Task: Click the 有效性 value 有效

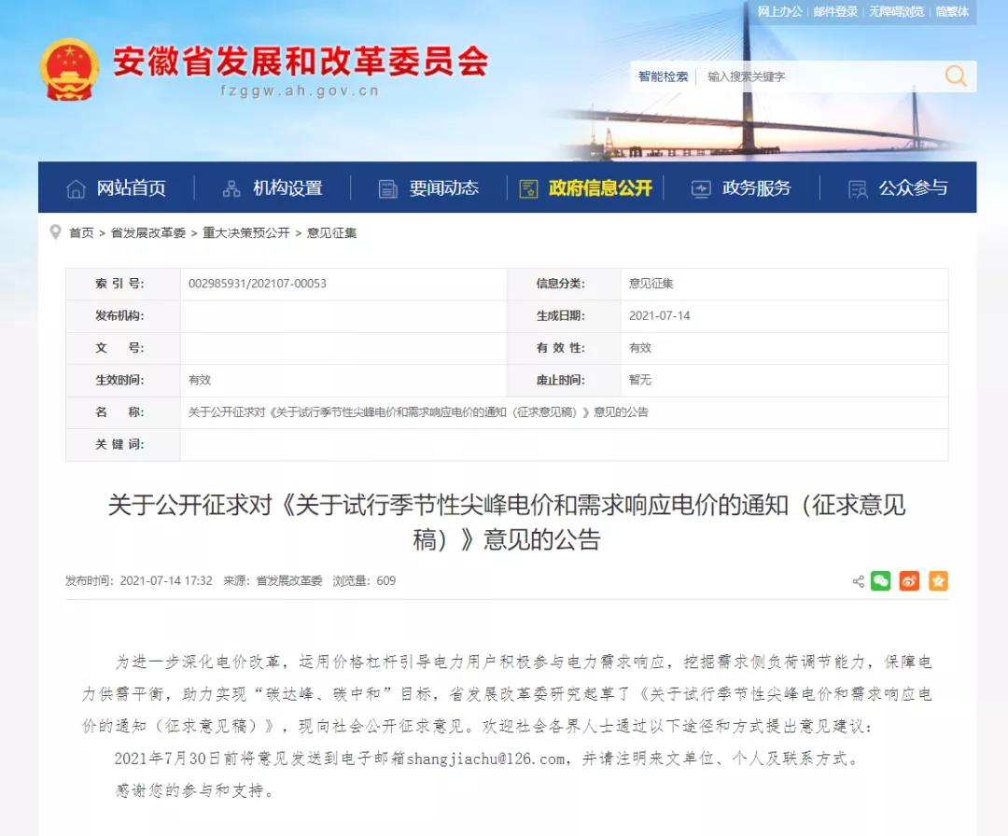Action: click(639, 348)
